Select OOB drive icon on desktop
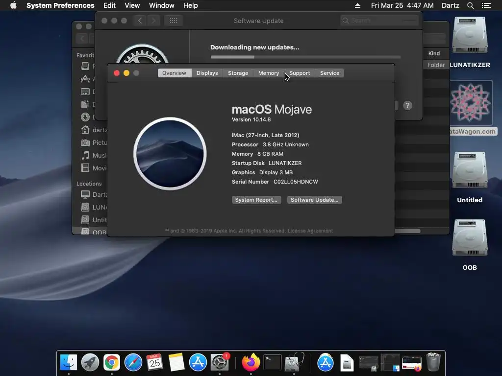This screenshot has width=502, height=376. pyautogui.click(x=470, y=237)
